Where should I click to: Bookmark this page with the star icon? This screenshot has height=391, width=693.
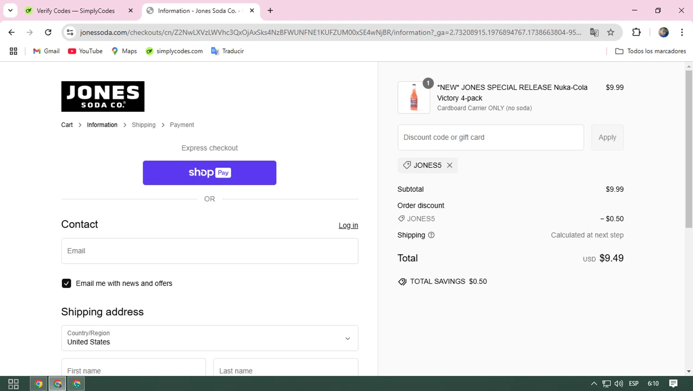tap(611, 32)
